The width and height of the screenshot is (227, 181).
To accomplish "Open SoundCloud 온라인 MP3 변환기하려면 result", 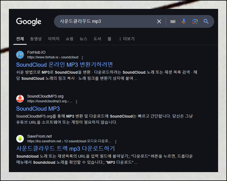I will pos(65,65).
